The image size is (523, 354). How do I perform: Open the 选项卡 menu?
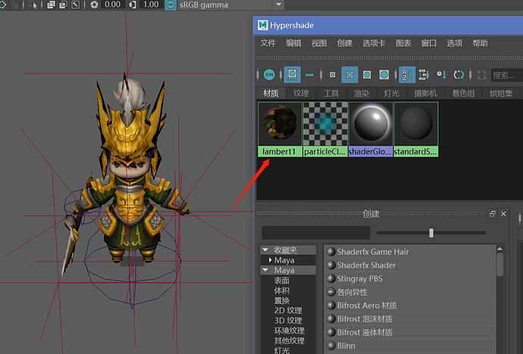tap(374, 43)
